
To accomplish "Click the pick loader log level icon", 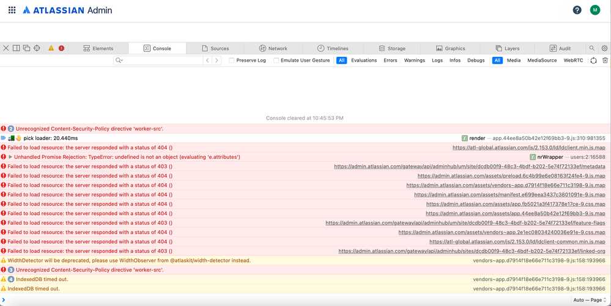I will [4, 138].
